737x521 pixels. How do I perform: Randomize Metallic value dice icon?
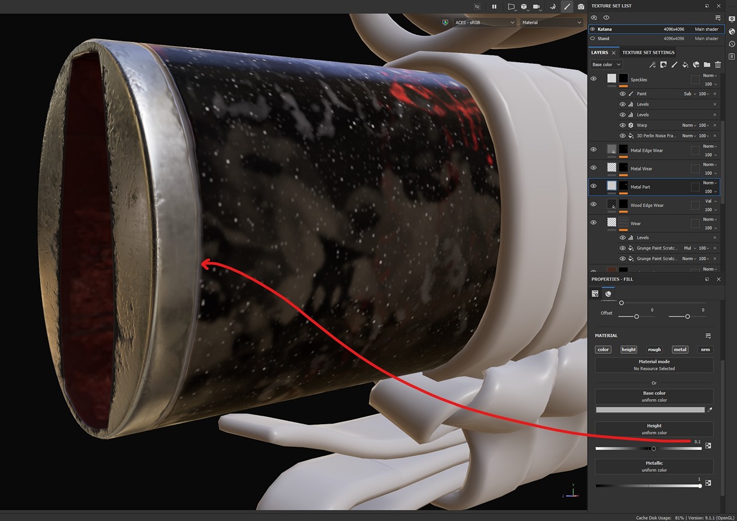tap(708, 483)
